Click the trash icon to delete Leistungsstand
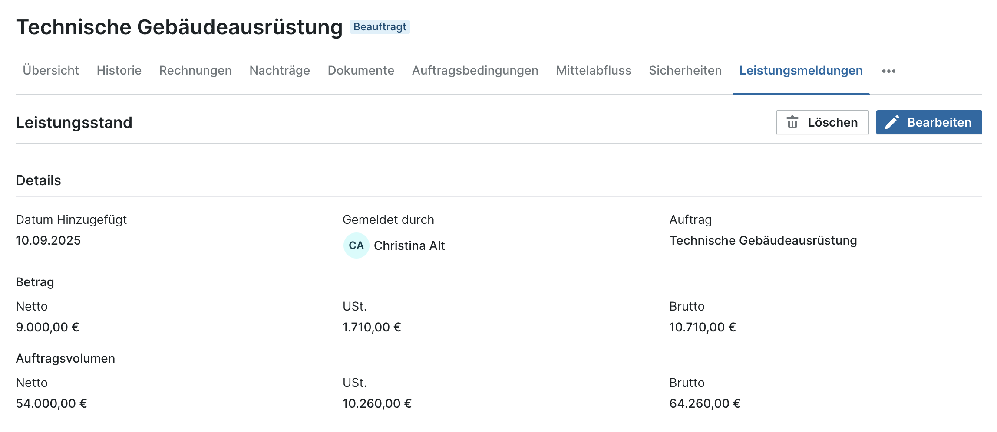The height and width of the screenshot is (432, 997). coord(792,122)
